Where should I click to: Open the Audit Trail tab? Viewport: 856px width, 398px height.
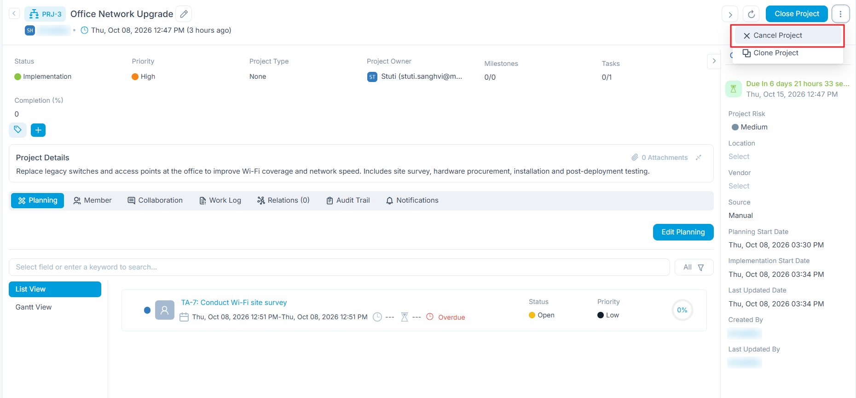[x=348, y=200]
